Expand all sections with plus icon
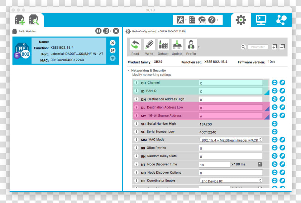The height and width of the screenshot is (203, 301). [274, 46]
